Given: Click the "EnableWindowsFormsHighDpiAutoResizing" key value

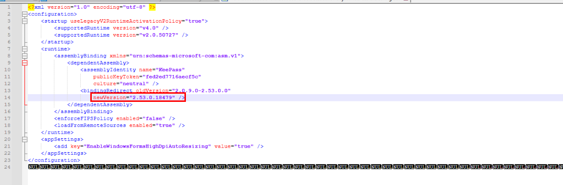Looking at the screenshot, I should click(147, 147).
